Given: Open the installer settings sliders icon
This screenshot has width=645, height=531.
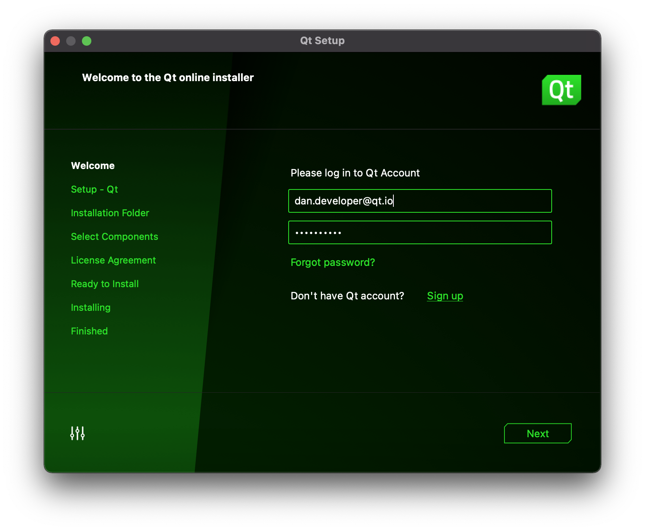Looking at the screenshot, I should [77, 433].
